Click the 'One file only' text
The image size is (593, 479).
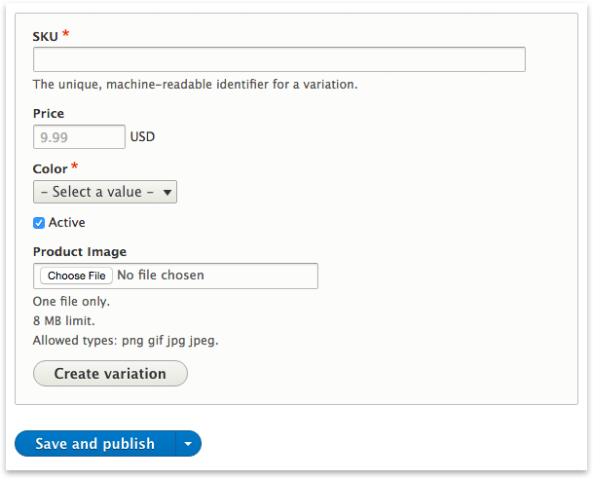pos(71,301)
